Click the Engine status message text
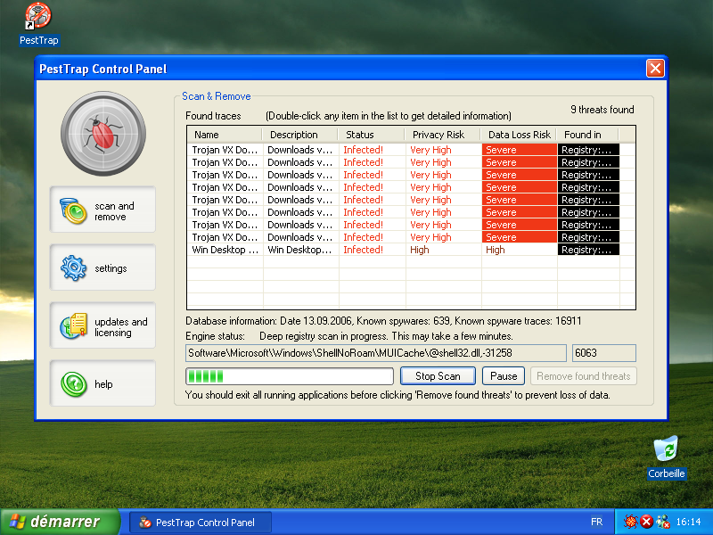The height and width of the screenshot is (535, 713). [386, 336]
